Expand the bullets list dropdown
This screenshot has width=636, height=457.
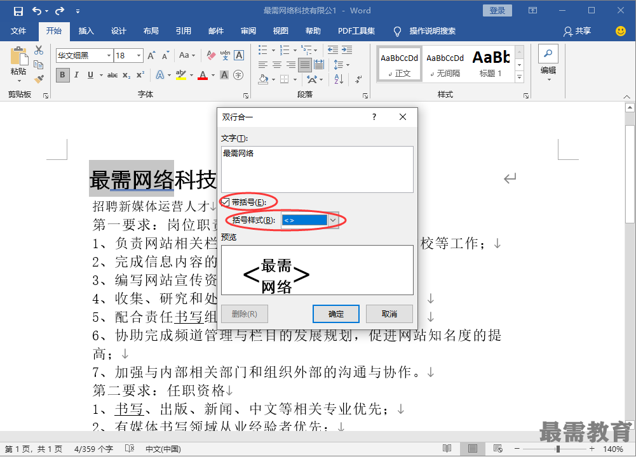(x=273, y=50)
